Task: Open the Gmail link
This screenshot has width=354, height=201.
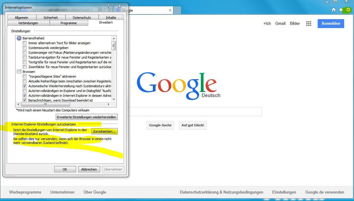Action: [x=280, y=24]
